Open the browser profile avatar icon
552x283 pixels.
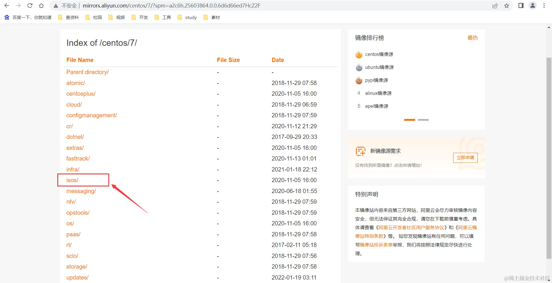pyautogui.click(x=532, y=5)
